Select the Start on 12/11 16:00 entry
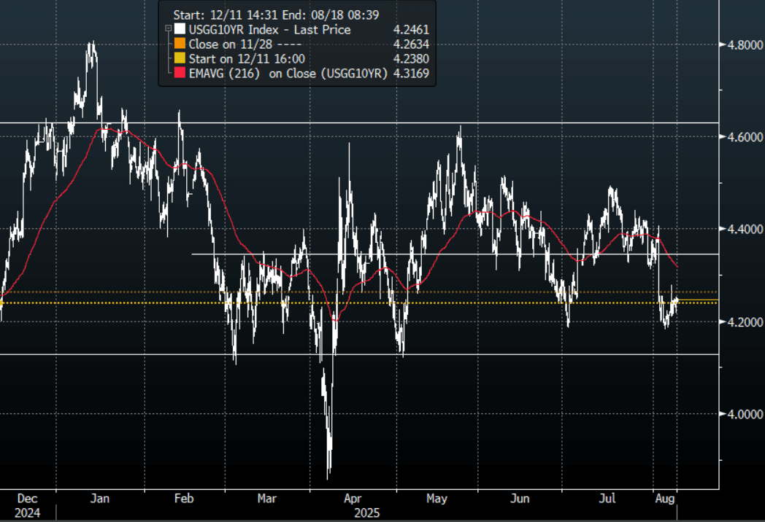The height and width of the screenshot is (522, 765). coord(247,59)
